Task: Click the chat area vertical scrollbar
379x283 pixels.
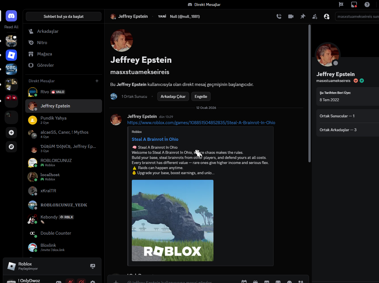Action: pyautogui.click(x=310, y=93)
